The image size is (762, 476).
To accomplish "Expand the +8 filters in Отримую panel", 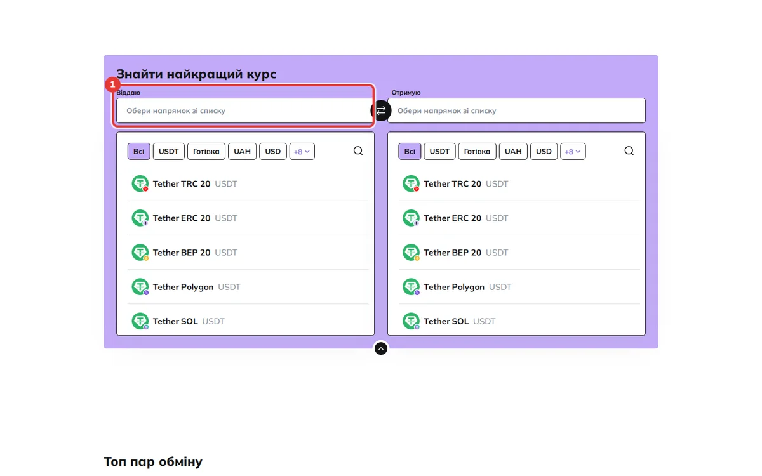I will click(573, 152).
